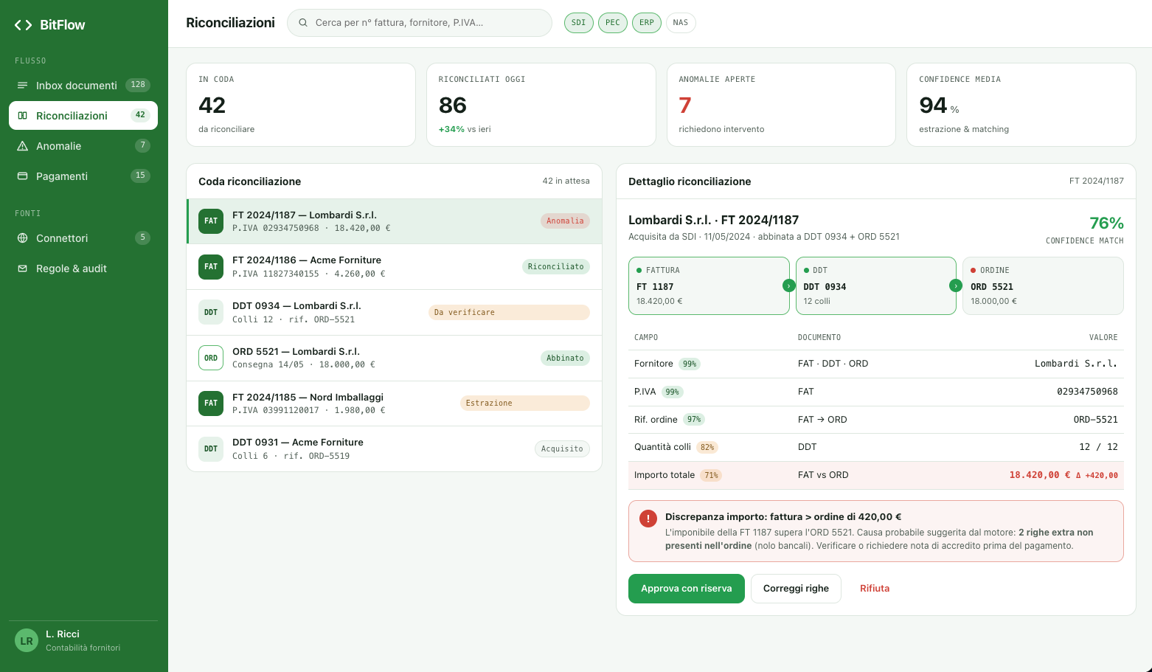
Task: Click the ORD icon of ORD 5521 row
Action: tap(211, 358)
